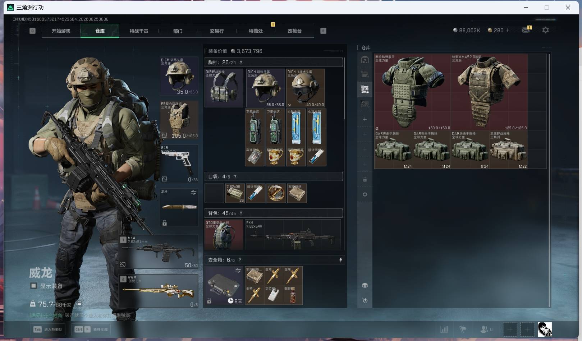Open the statistics bar chart icon
Screen dimensions: 582x341
coord(444,329)
